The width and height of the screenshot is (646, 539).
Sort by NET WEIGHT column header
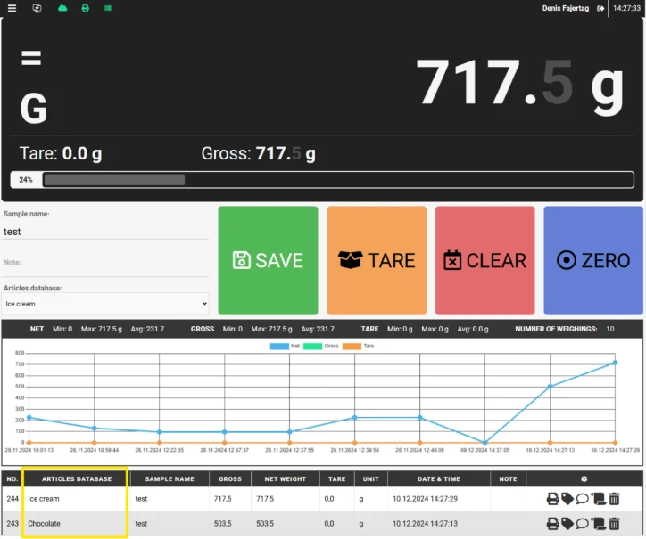286,479
